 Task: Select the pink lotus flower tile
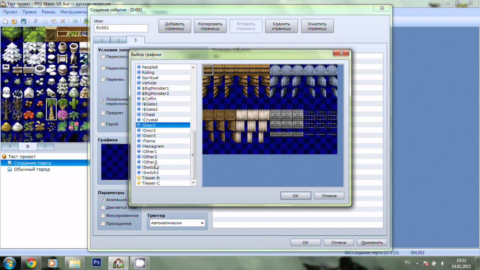point(73,126)
